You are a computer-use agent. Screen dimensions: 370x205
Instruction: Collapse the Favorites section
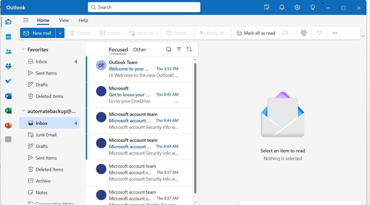coord(23,49)
